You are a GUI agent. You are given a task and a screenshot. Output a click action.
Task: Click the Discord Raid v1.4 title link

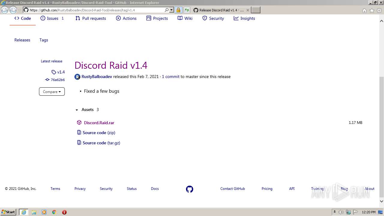(x=111, y=65)
